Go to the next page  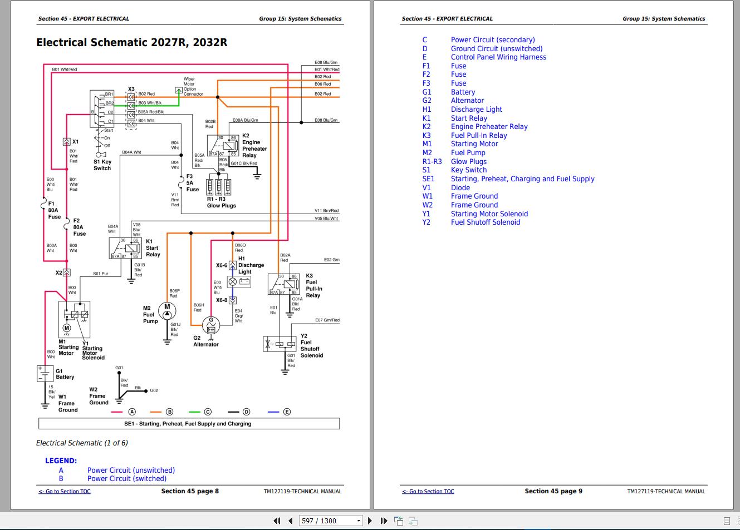tap(370, 521)
